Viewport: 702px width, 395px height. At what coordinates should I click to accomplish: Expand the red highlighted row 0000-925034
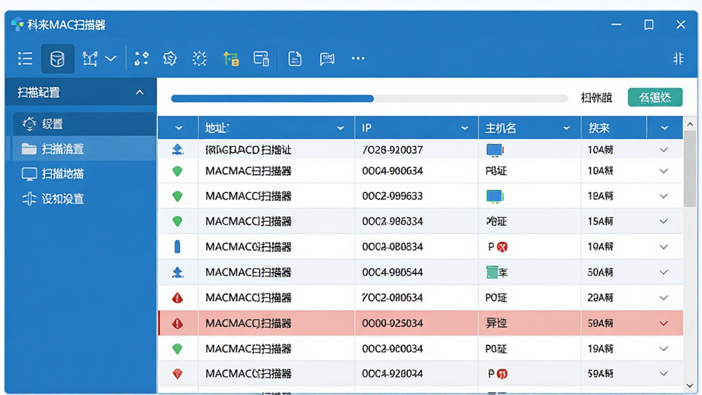tap(664, 324)
